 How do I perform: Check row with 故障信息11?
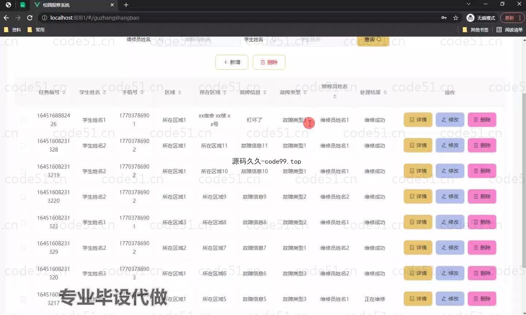tap(23, 145)
